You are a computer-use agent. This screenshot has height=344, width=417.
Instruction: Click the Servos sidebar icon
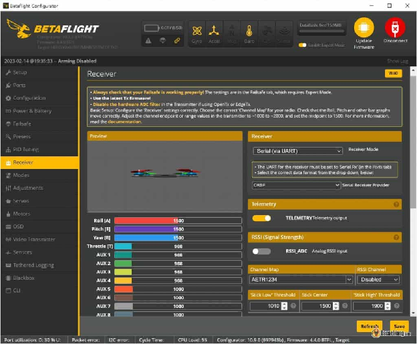(8, 201)
